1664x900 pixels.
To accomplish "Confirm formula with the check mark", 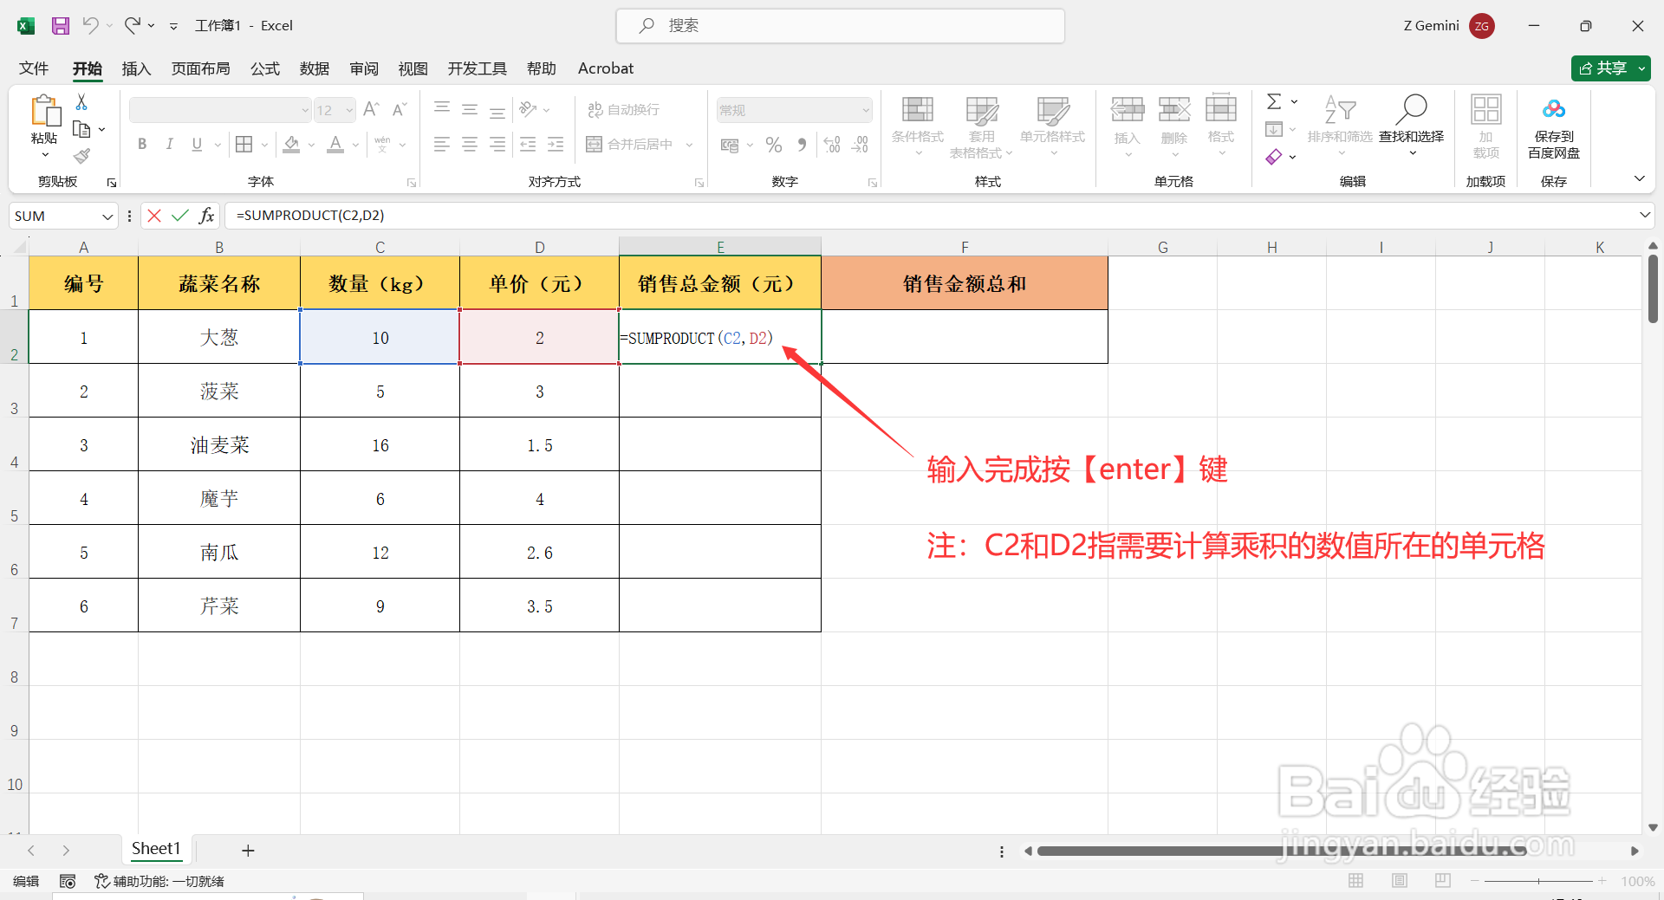I will point(179,215).
